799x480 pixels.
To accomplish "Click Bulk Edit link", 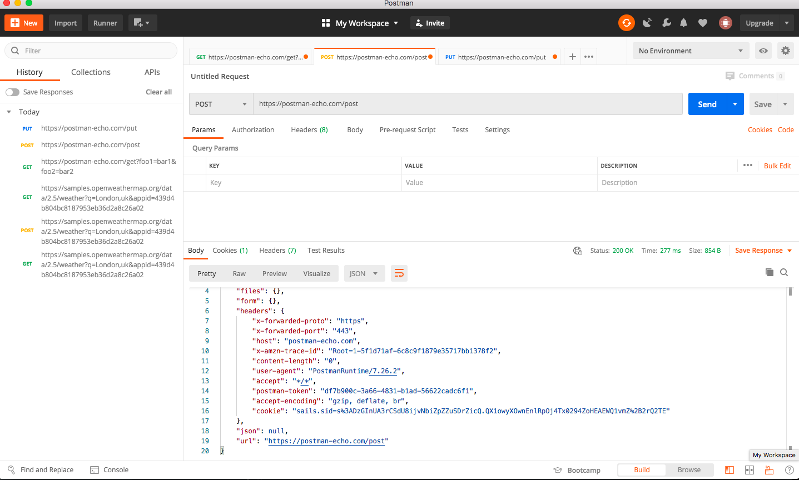I will pos(777,166).
